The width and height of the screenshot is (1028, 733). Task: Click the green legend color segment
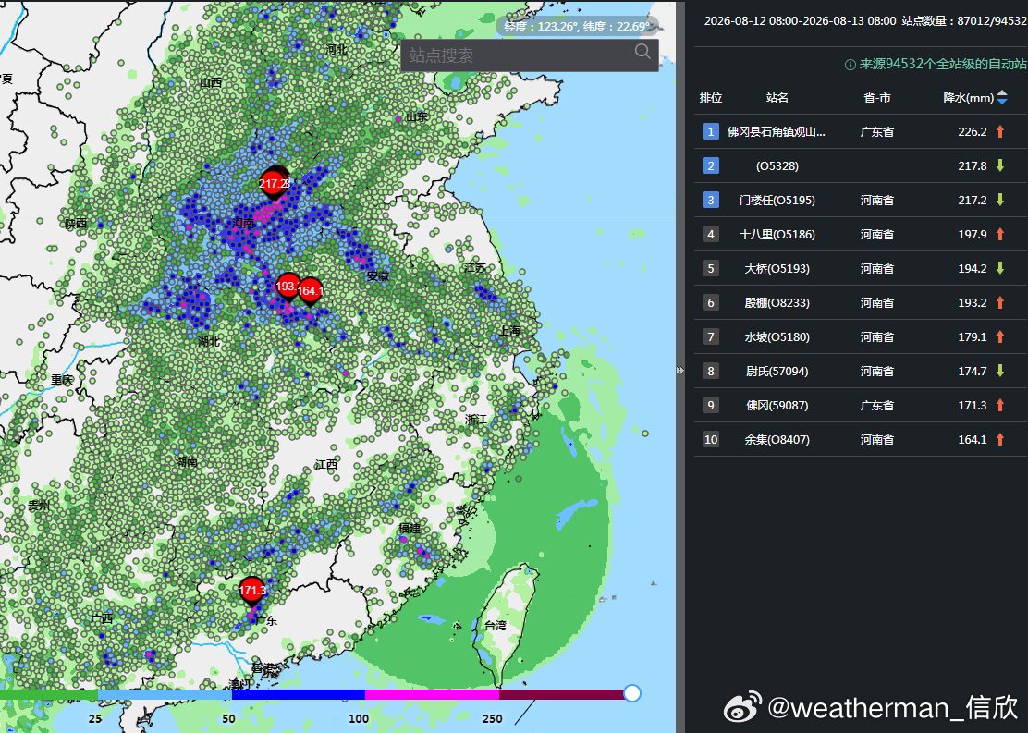(48, 694)
